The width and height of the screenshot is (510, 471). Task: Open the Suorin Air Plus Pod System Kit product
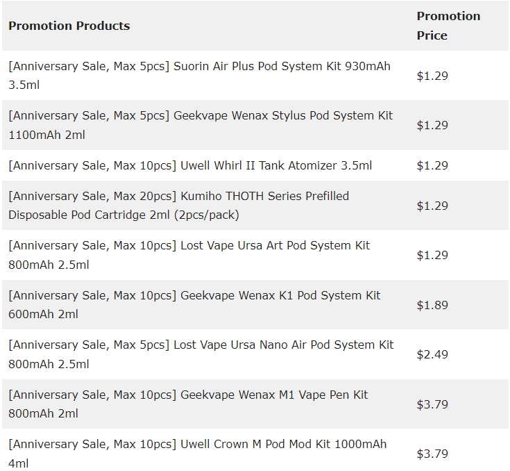pos(199,76)
